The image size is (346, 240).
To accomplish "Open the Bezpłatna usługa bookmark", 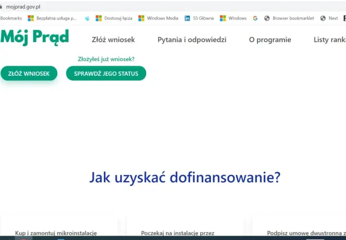I will pos(57,18).
